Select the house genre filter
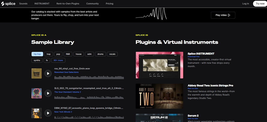The height and width of the screenshot is (122, 267). [79, 54]
